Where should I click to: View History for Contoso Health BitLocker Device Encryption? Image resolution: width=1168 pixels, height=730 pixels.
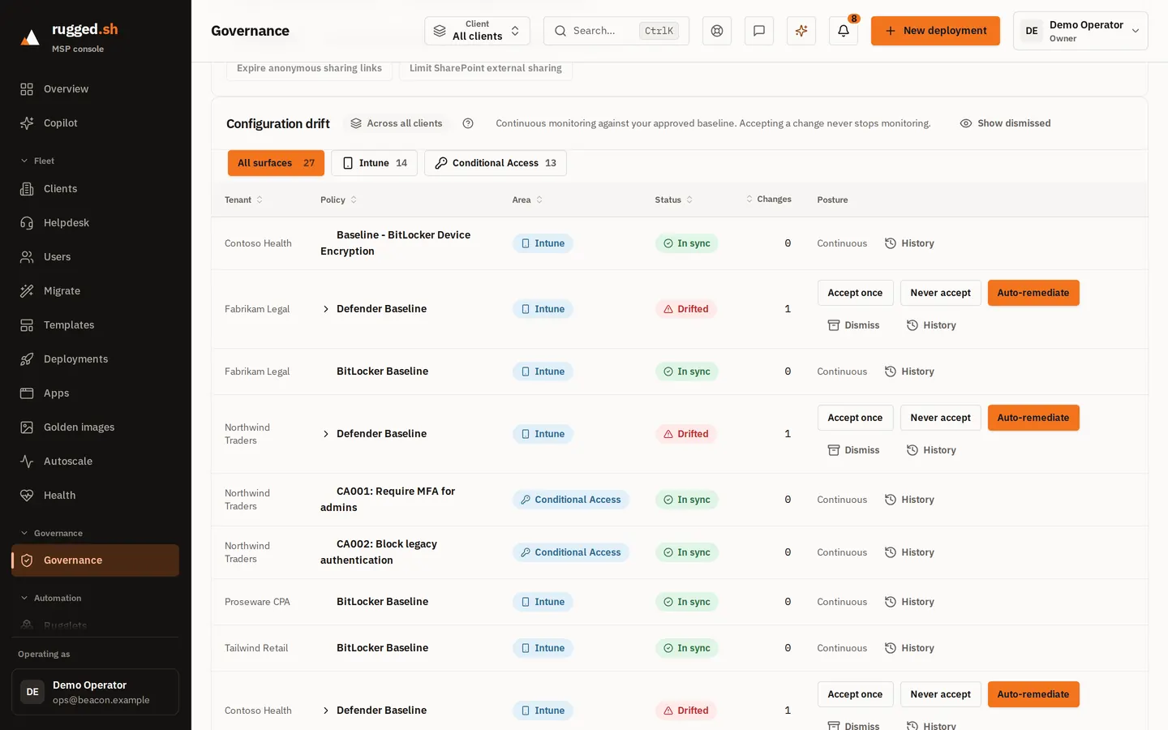(909, 243)
